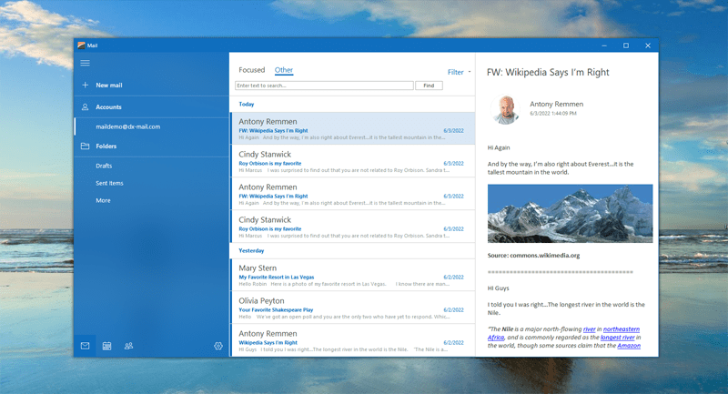
Task: Switch to the Other tab
Action: [x=284, y=70]
